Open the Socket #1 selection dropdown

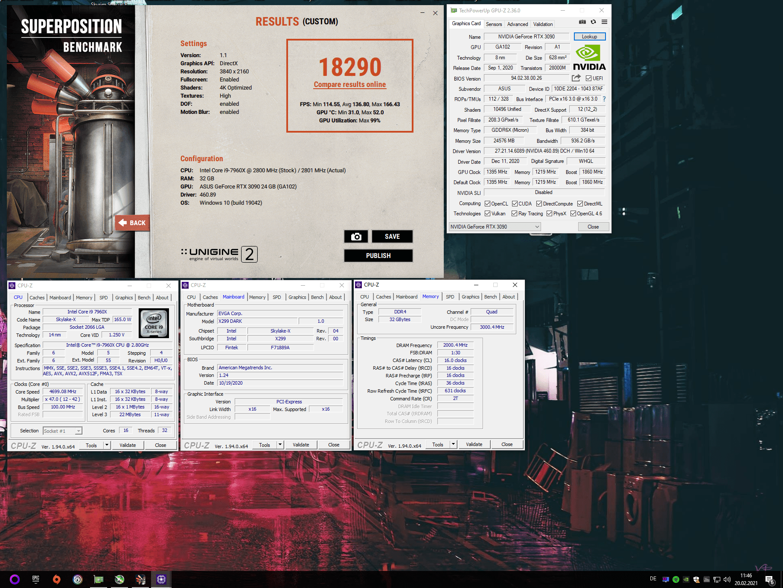(62, 431)
